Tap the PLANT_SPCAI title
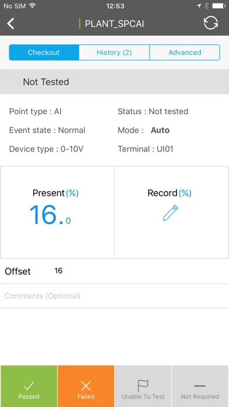This screenshot has width=229, height=407. [114, 23]
